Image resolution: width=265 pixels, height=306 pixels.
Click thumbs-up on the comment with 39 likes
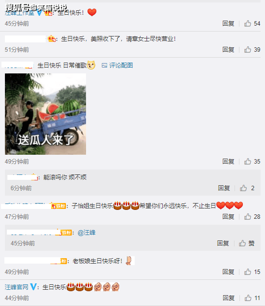252,50
